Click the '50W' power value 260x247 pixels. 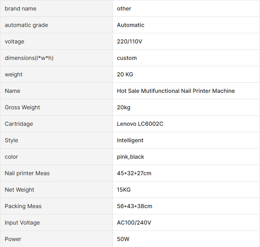point(123,239)
